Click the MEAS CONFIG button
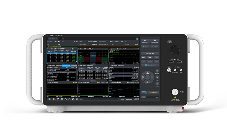227x138 pixels. (150, 65)
